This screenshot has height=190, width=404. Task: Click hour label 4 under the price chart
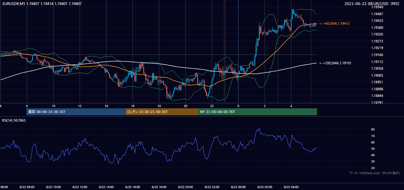click(291, 106)
